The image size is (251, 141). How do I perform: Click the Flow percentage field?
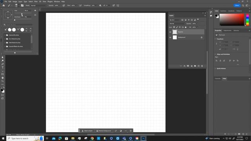[x=73, y=5]
